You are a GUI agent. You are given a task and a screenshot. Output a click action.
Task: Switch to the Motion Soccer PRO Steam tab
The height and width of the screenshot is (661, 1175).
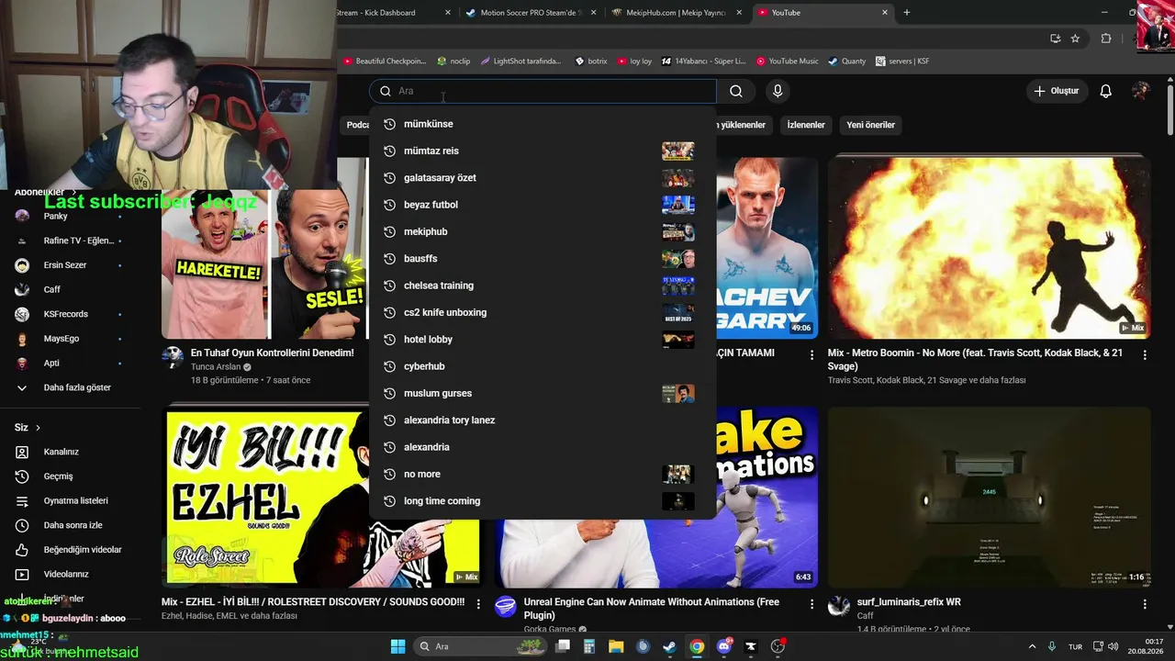click(x=529, y=13)
